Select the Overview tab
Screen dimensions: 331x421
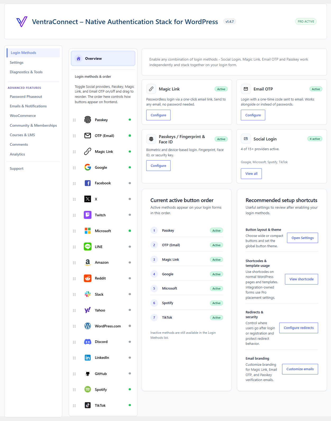click(103, 58)
